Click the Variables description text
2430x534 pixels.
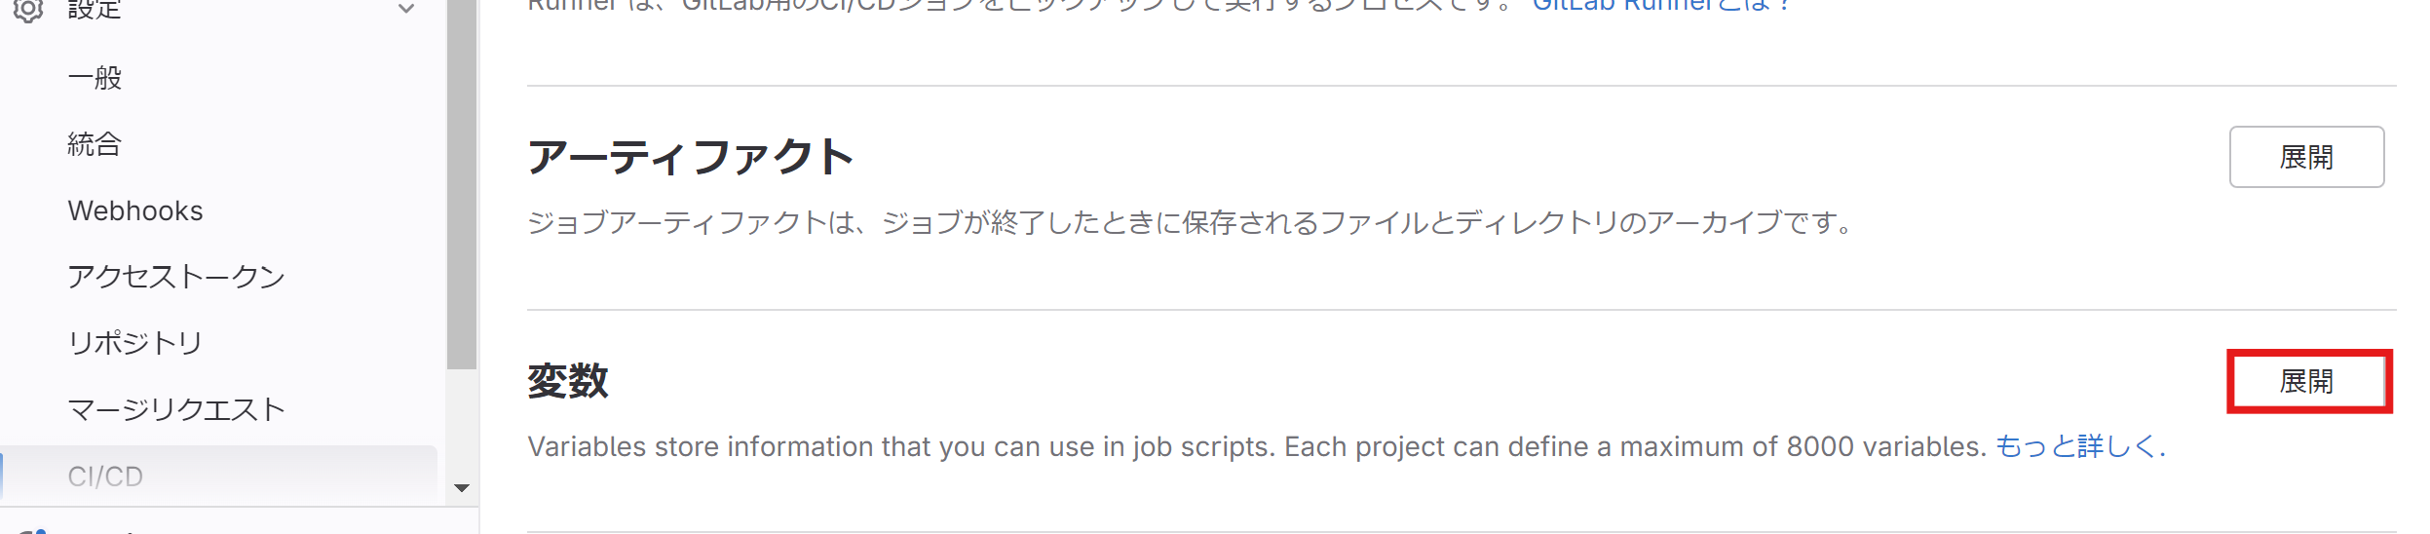(x=1257, y=446)
